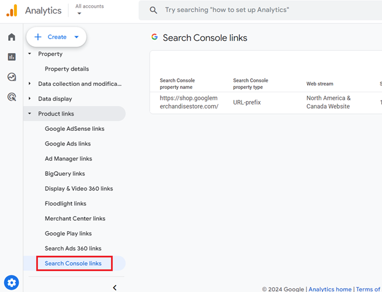The width and height of the screenshot is (382, 292).
Task: Open the All accounts dropdown
Action: click(89, 9)
